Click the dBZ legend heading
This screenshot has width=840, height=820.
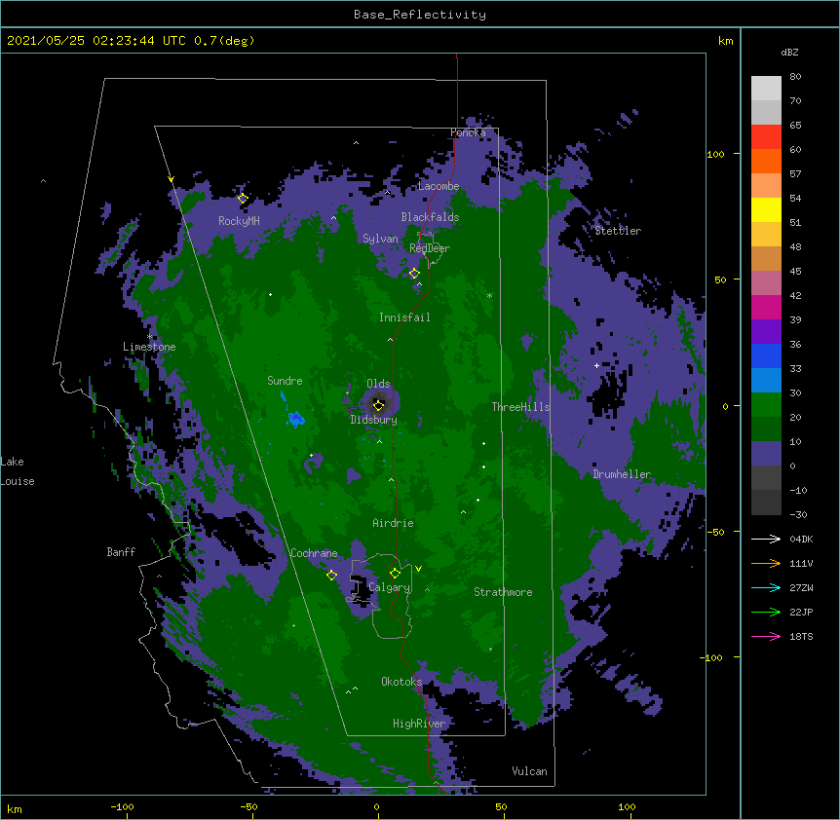pos(789,52)
